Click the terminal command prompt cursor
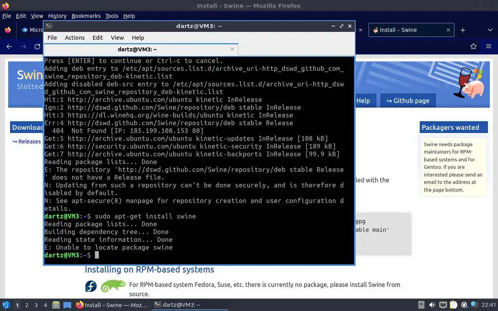This screenshot has width=498, height=311. click(x=97, y=255)
